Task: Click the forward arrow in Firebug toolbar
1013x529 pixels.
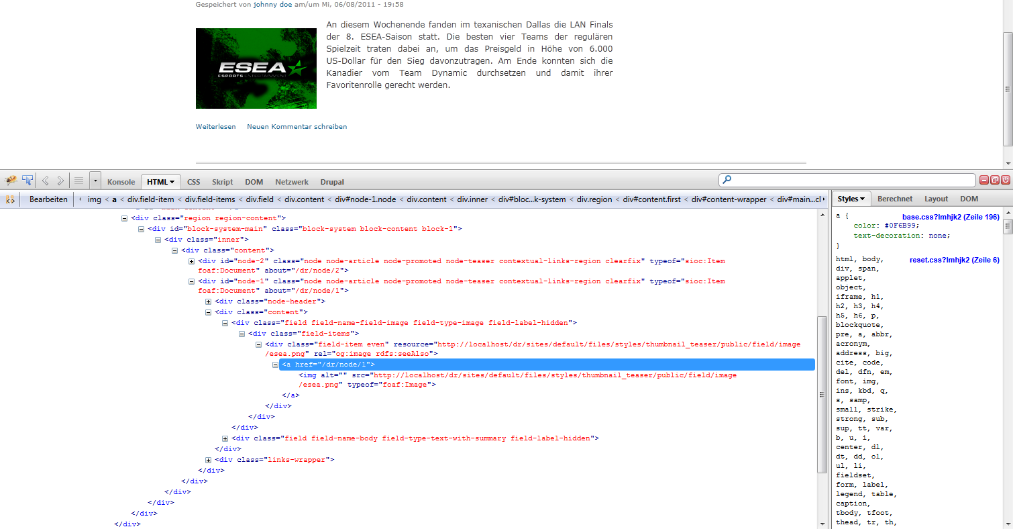Action: (x=60, y=181)
